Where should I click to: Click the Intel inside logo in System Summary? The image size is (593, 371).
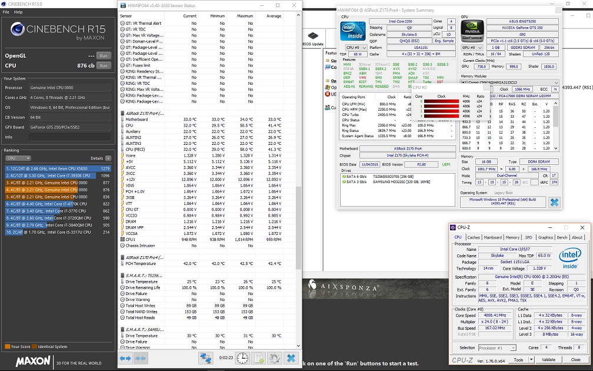352,31
